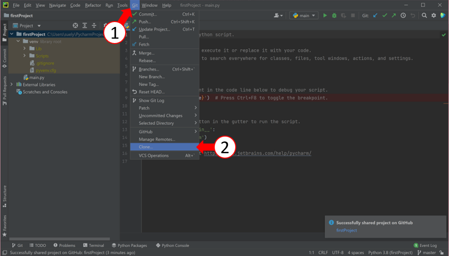The width and height of the screenshot is (449, 256).
Task: Open the Code With Me user icon
Action: (278, 16)
